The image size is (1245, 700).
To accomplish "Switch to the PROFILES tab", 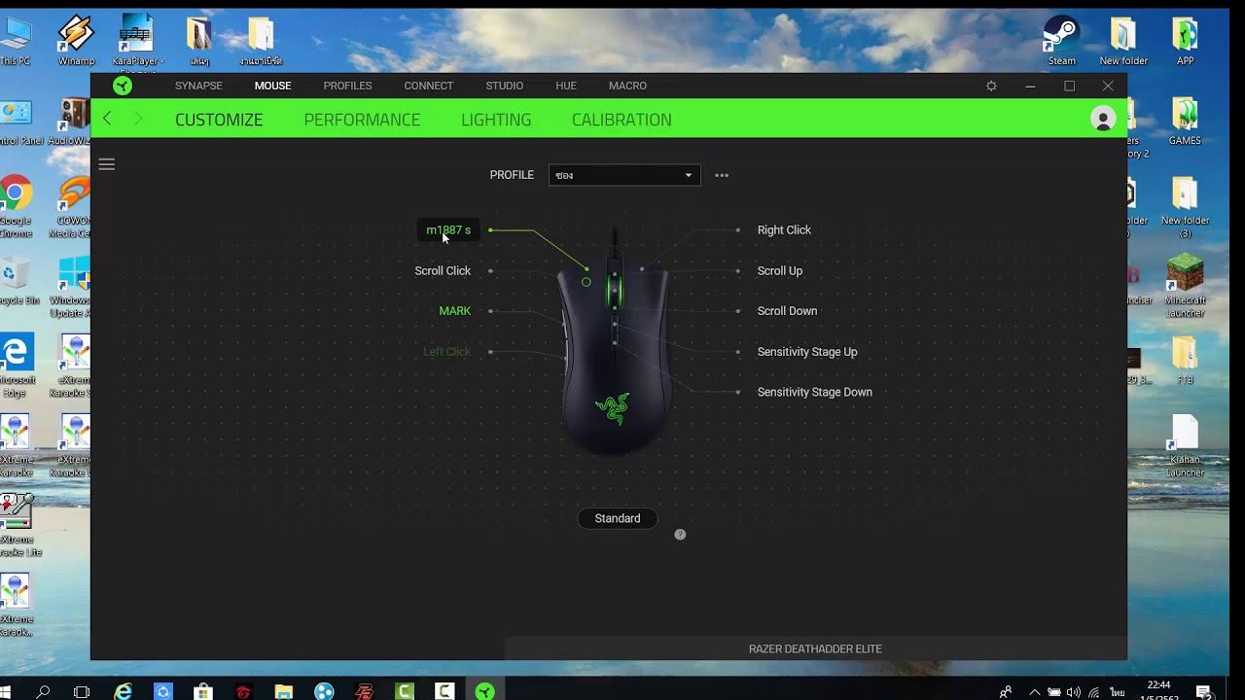I will click(347, 86).
